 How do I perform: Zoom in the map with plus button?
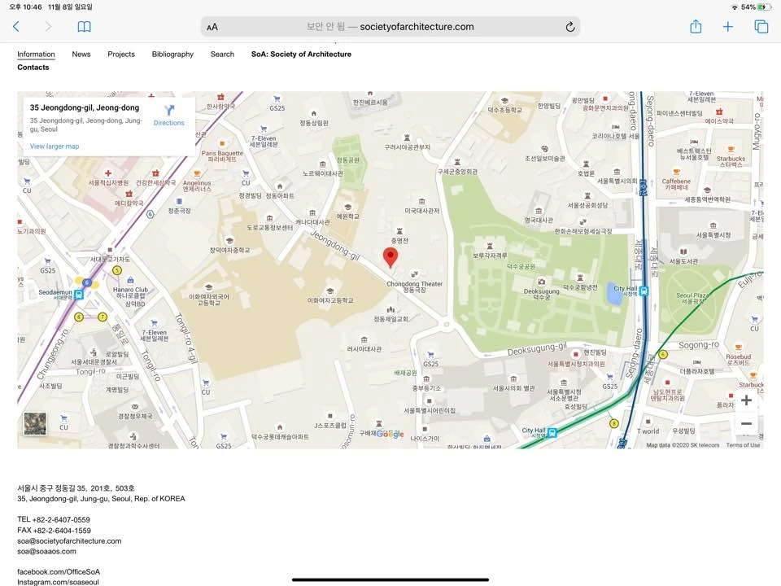point(746,400)
